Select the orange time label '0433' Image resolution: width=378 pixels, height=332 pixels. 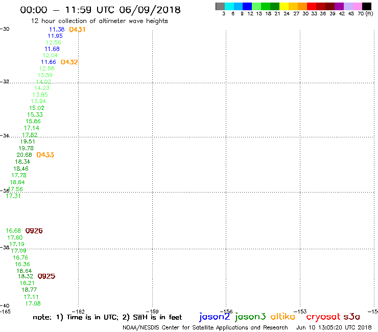45,155
